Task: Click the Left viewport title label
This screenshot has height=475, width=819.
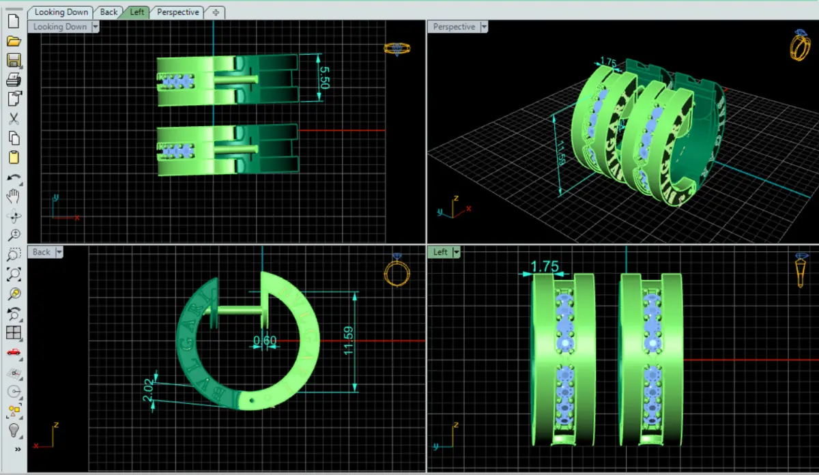Action: tap(440, 252)
